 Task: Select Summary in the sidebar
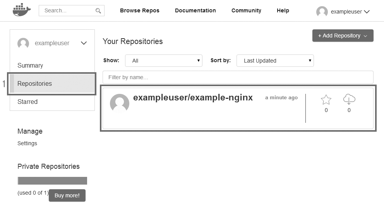coord(30,66)
